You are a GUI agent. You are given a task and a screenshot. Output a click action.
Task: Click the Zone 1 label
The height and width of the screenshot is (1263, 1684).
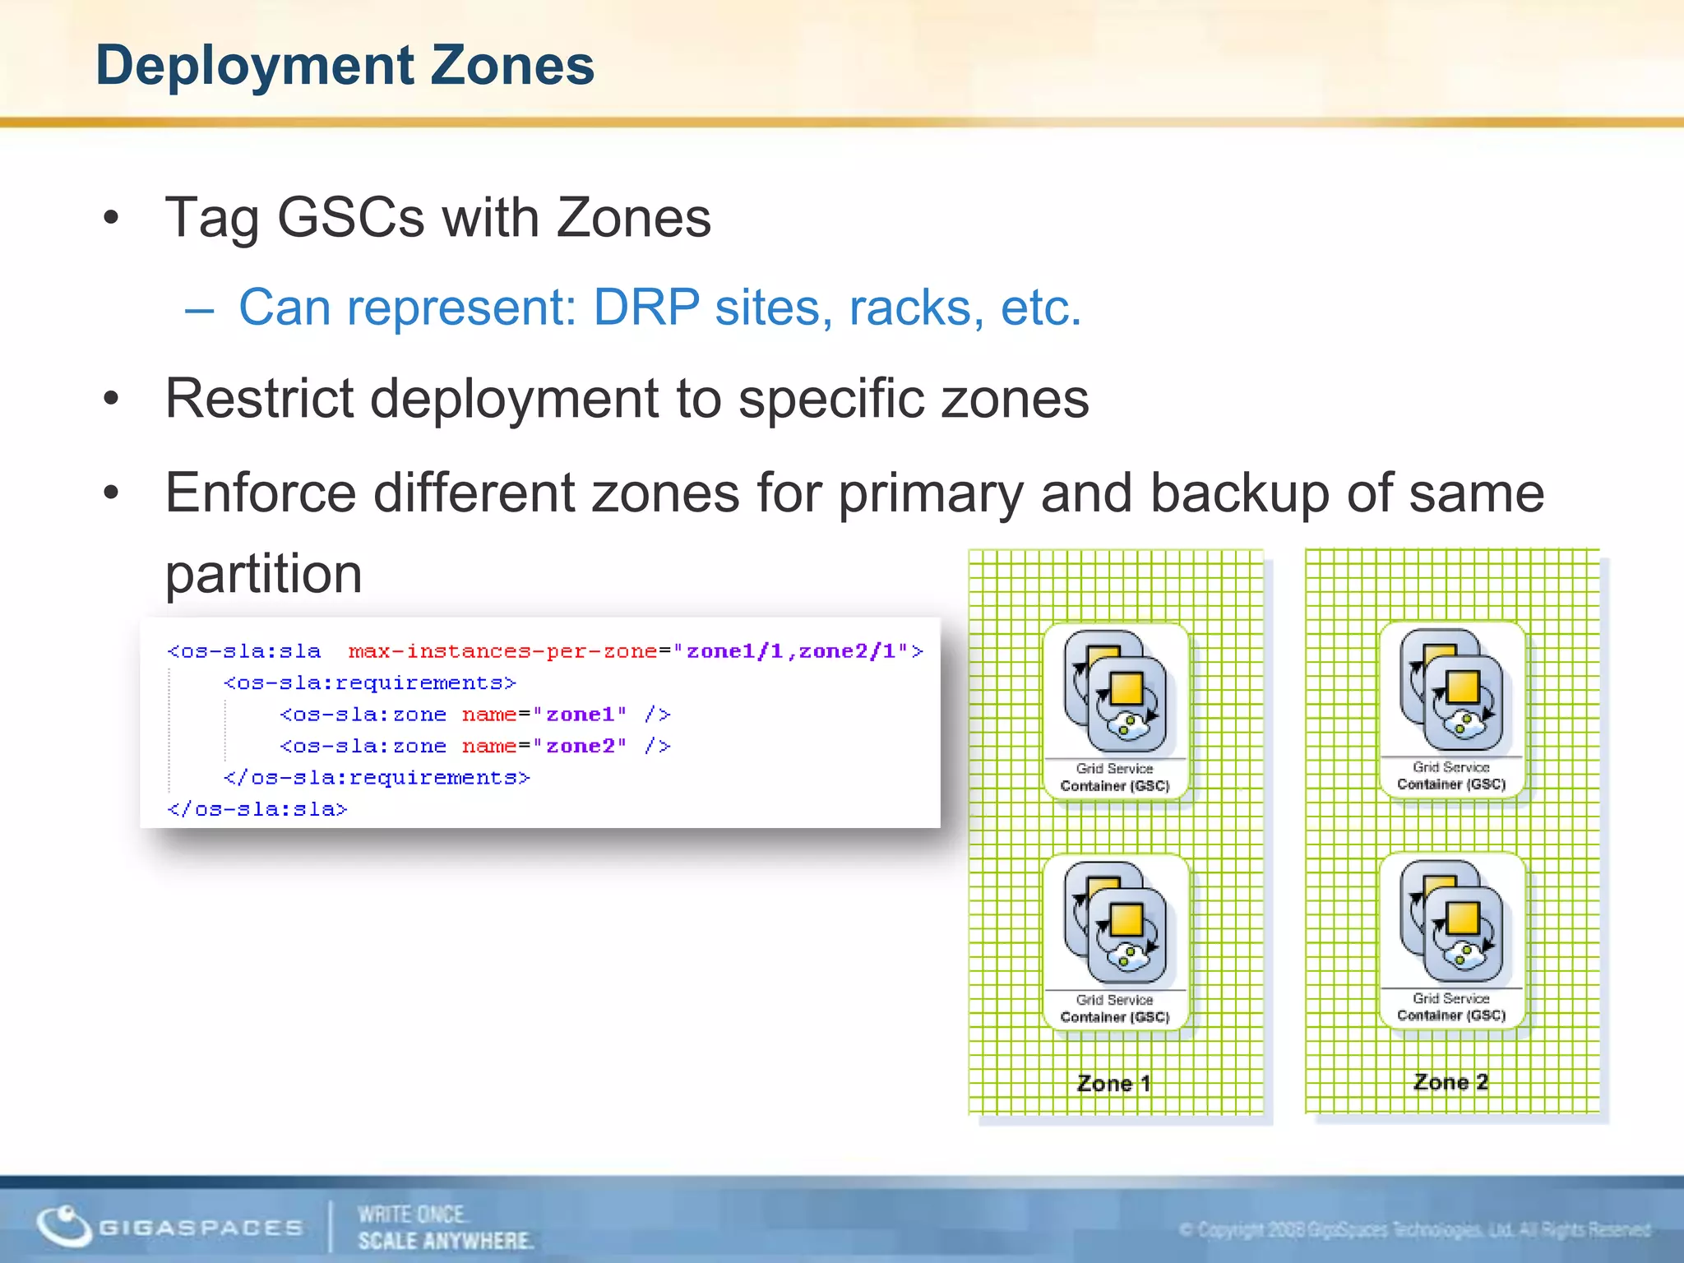[1113, 1084]
